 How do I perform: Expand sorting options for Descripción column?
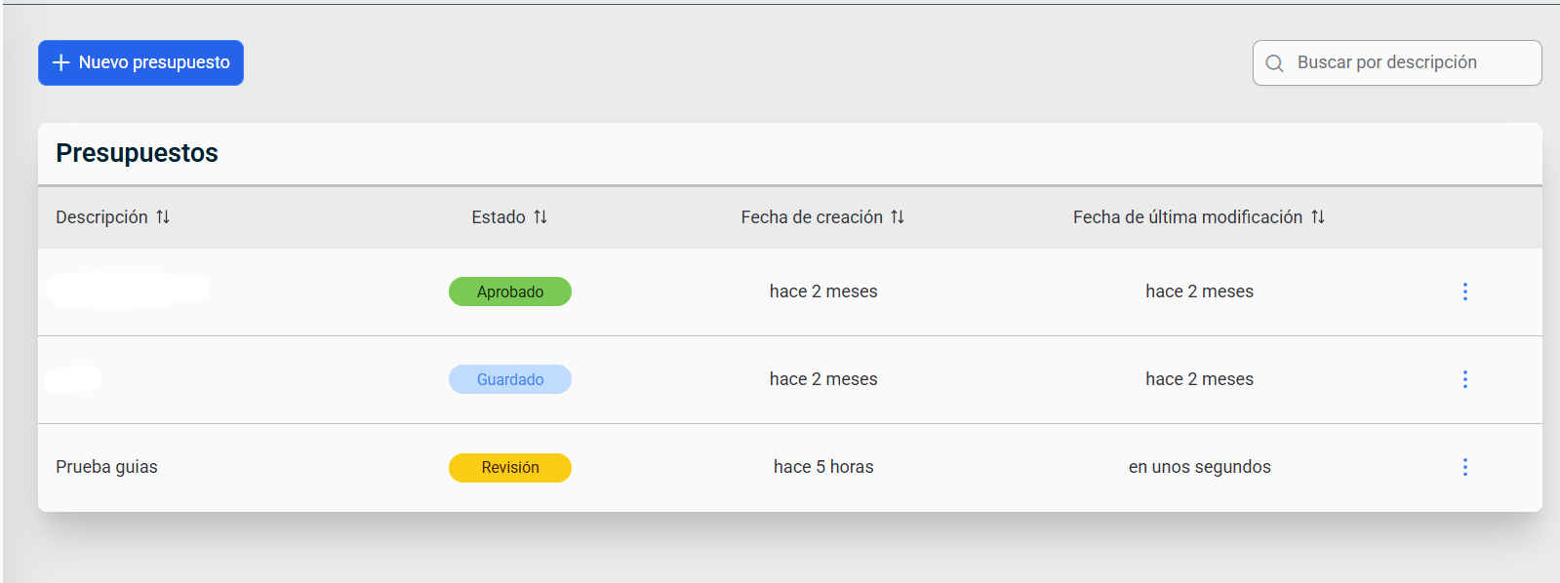click(165, 216)
